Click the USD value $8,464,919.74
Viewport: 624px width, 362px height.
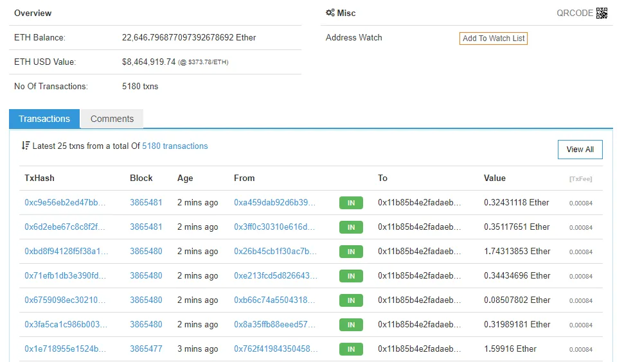click(x=148, y=62)
